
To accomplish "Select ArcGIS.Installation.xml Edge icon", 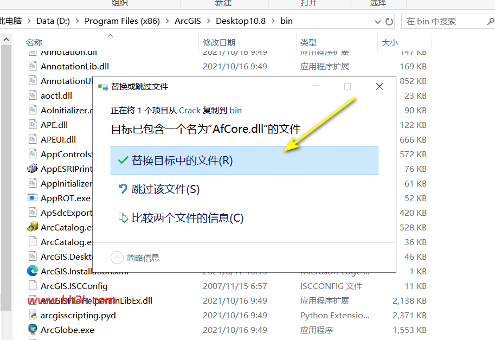I will (x=33, y=271).
